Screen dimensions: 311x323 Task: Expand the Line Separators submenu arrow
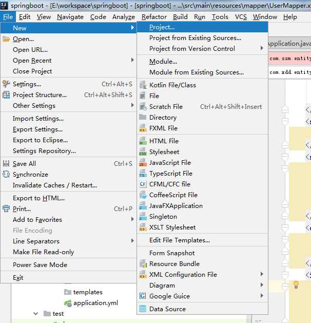(x=132, y=241)
